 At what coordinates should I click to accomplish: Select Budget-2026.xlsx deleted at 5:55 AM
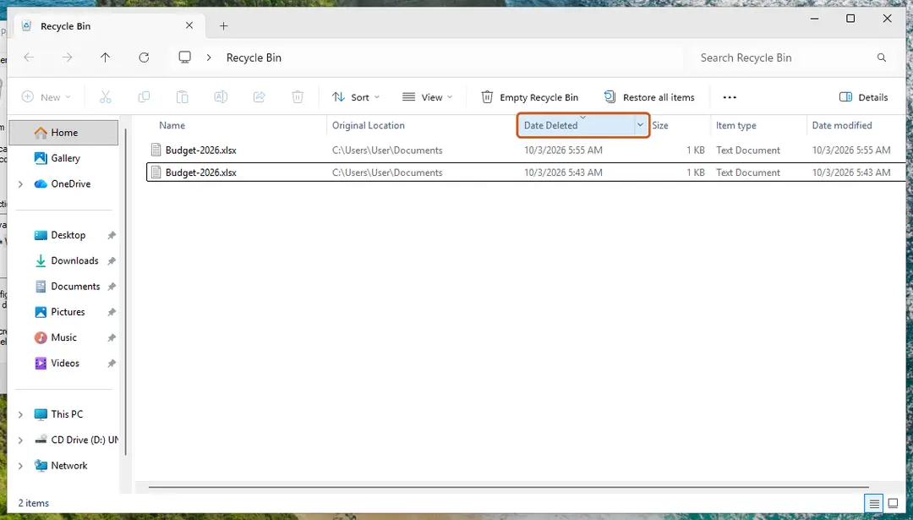click(x=527, y=151)
